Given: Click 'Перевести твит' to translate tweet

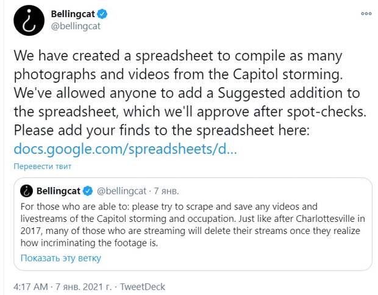Looking at the screenshot, I should (43, 166).
